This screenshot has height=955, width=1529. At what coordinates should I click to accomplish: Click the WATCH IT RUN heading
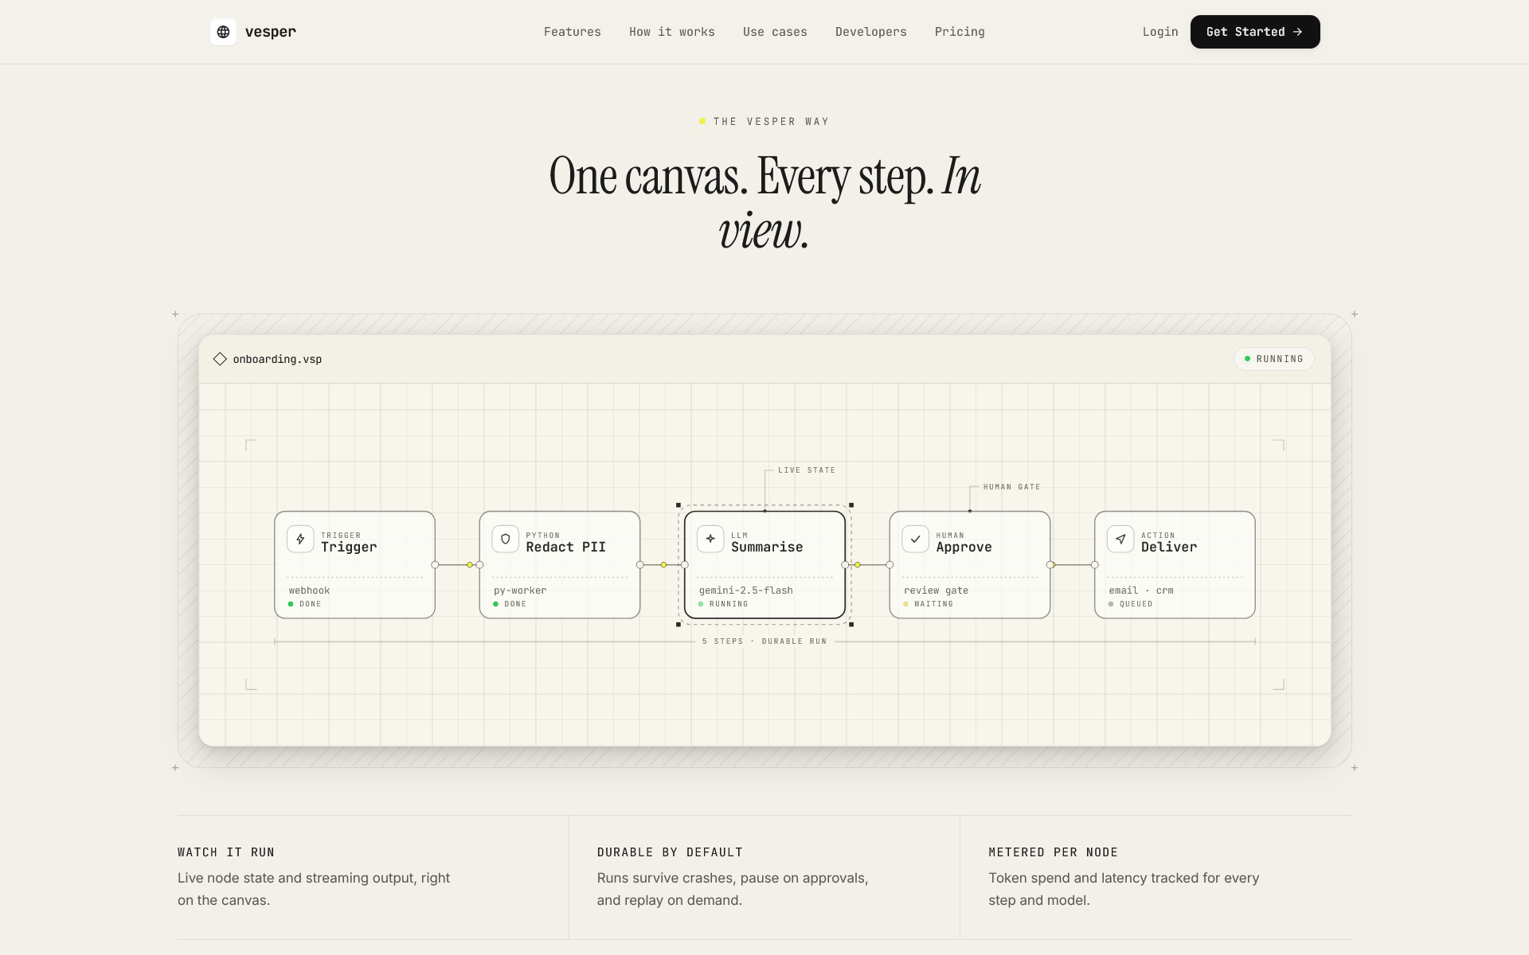point(226,852)
